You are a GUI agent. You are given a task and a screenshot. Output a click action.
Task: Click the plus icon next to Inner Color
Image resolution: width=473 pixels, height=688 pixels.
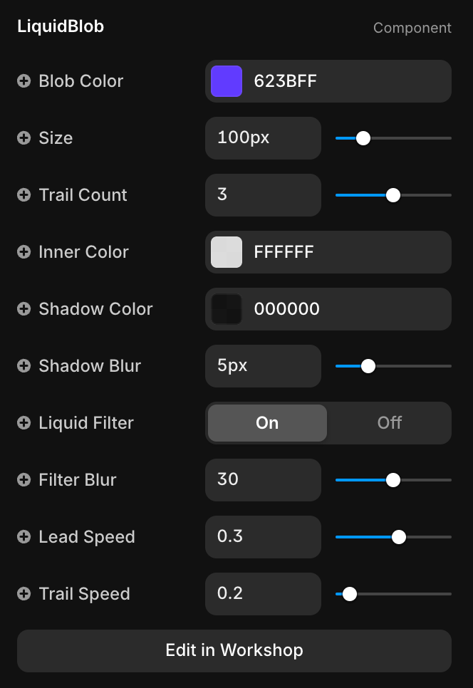tap(24, 252)
